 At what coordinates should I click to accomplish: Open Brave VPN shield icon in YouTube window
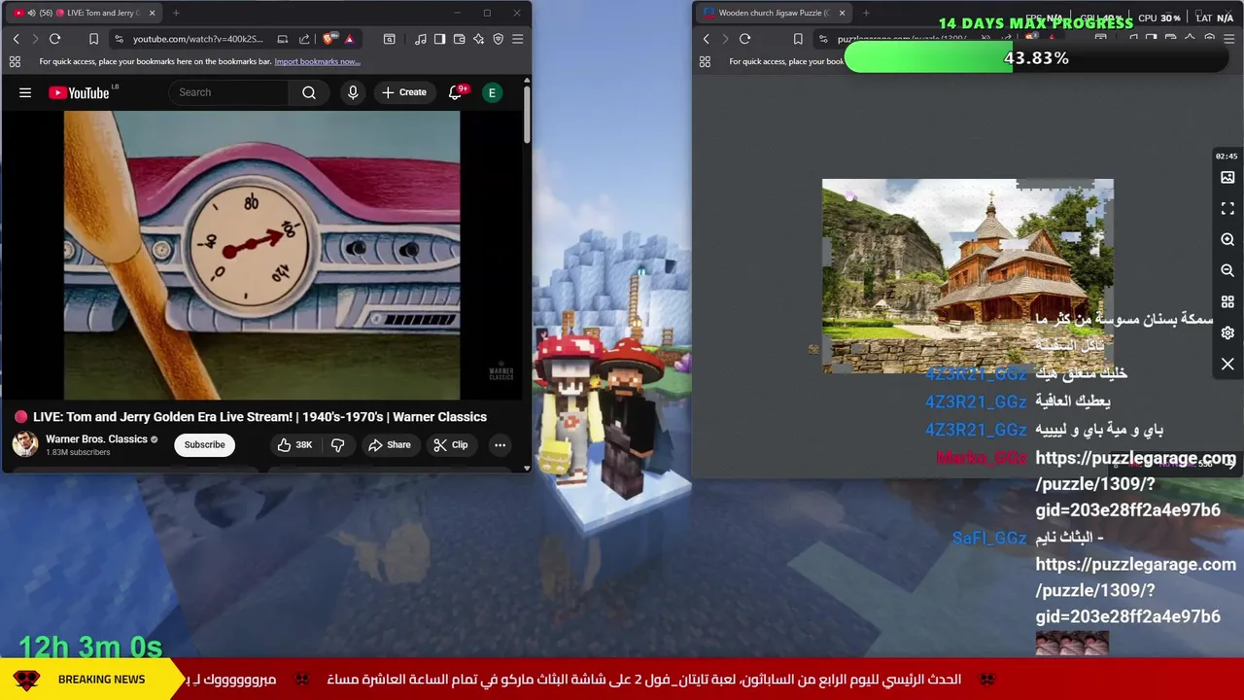pyautogui.click(x=498, y=39)
